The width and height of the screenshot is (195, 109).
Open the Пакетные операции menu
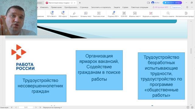tap(140, 7)
